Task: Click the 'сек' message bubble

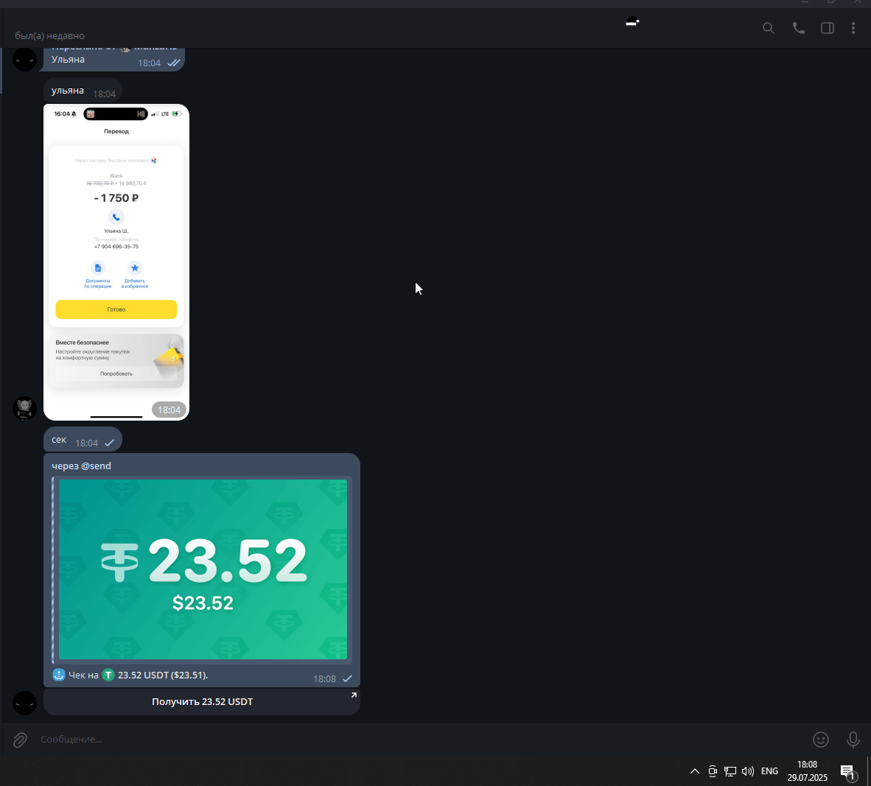Action: point(83,440)
